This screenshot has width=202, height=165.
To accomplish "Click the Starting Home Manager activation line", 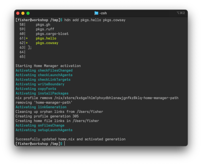I will point(48,66).
